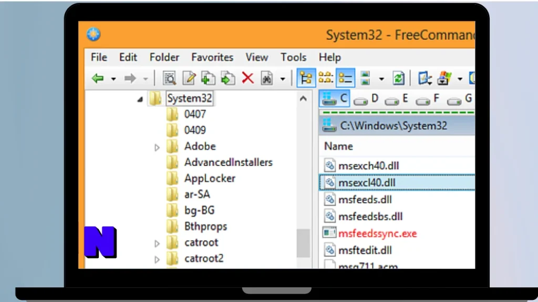Select the file msexcl40.dll
Viewport: 538px width, 302px height.
point(367,182)
